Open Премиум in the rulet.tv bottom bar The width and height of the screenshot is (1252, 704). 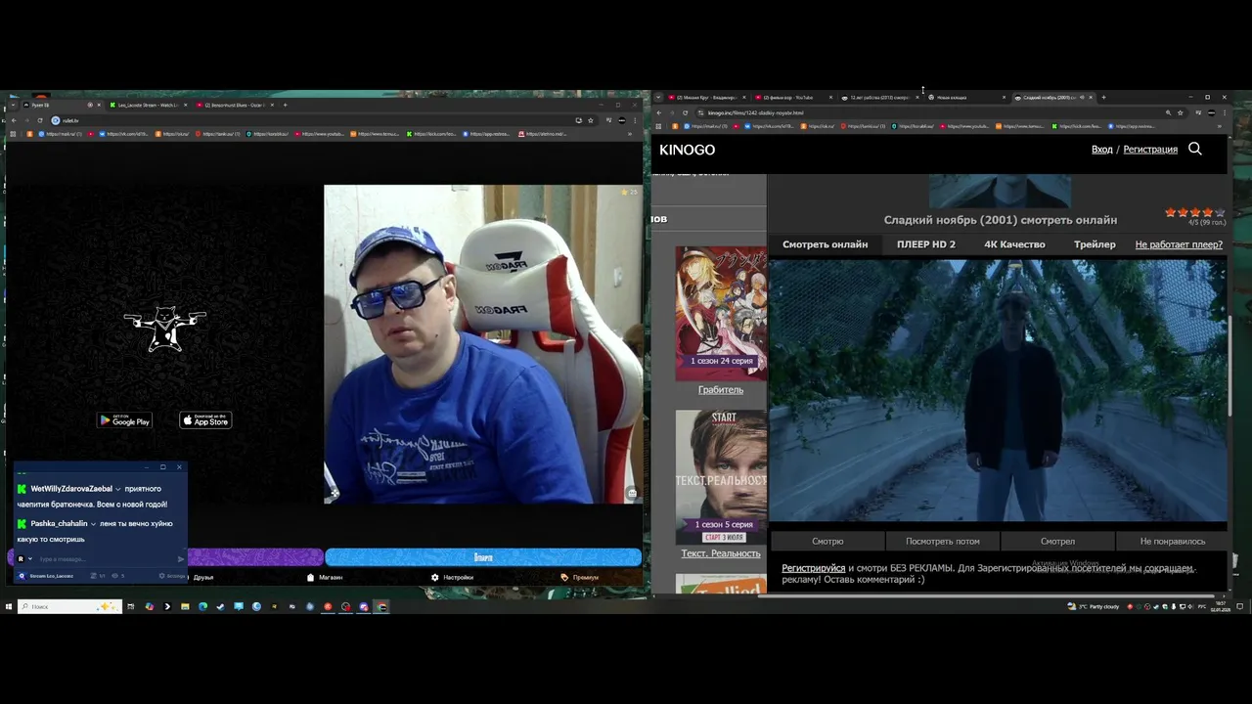click(x=580, y=577)
